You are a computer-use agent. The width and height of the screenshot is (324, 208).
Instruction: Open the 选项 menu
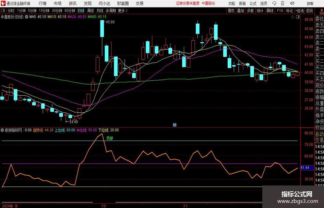(263, 3)
